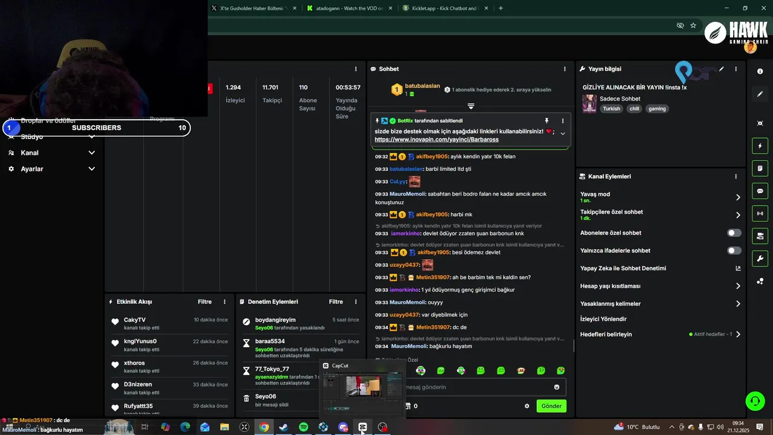This screenshot has height=435, width=773.
Task: Click the crossed-eye icon in address bar
Action: coord(680,25)
